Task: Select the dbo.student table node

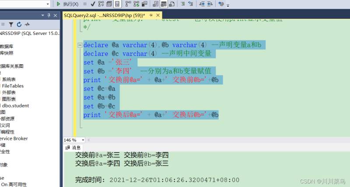Action: pos(15,106)
